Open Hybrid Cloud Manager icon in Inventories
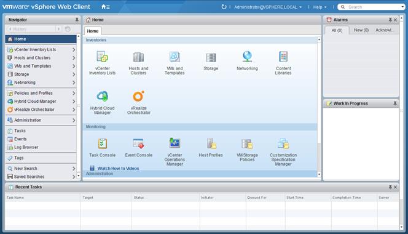 tap(102, 96)
